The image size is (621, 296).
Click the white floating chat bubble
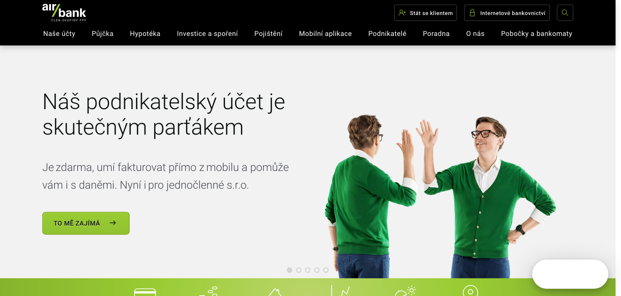[x=570, y=274]
